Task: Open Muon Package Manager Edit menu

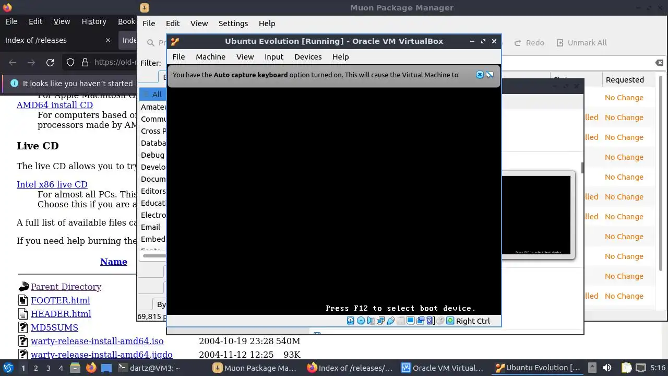Action: 173,23
